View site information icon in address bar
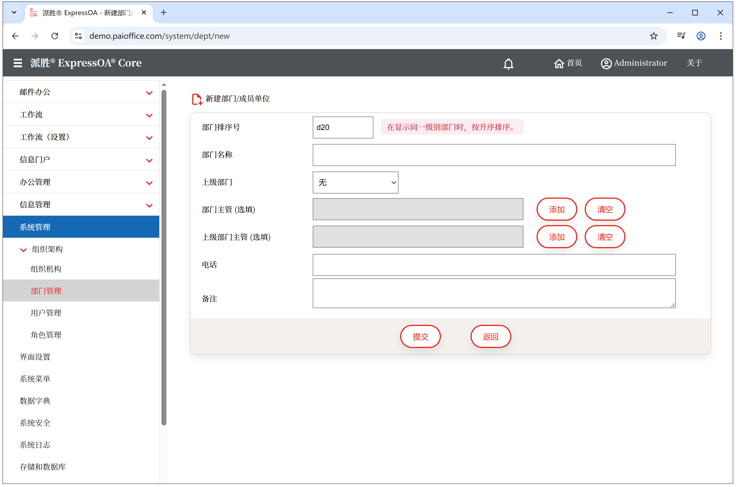Viewport: 736px width, 487px height. tap(79, 36)
